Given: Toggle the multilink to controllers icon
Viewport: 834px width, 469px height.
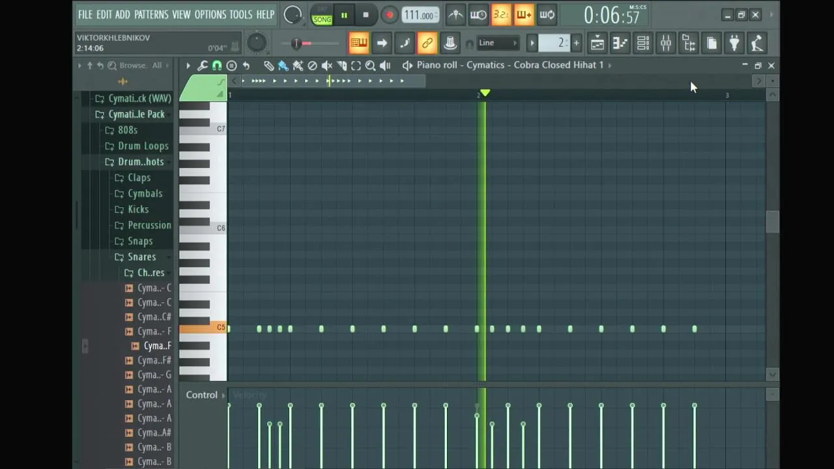Looking at the screenshot, I should [427, 43].
